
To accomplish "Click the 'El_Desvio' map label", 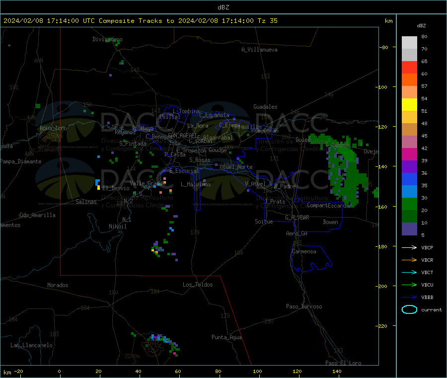I will point(116,188).
